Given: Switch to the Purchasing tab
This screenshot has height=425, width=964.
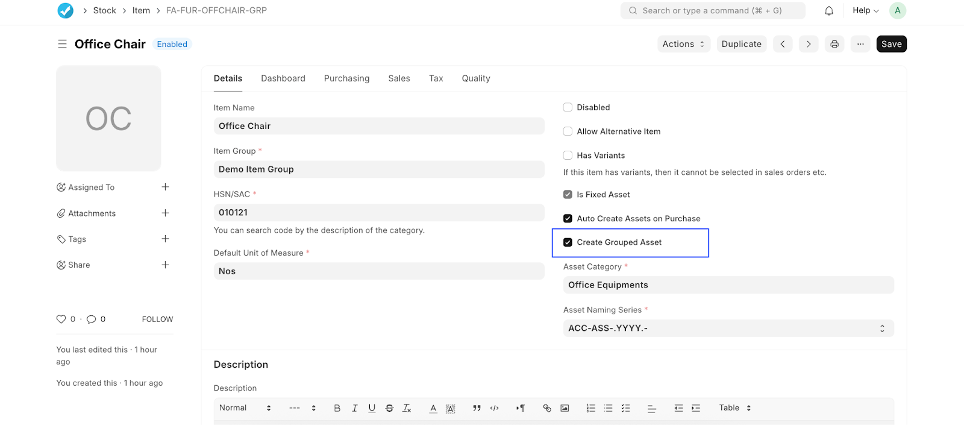Looking at the screenshot, I should (346, 78).
